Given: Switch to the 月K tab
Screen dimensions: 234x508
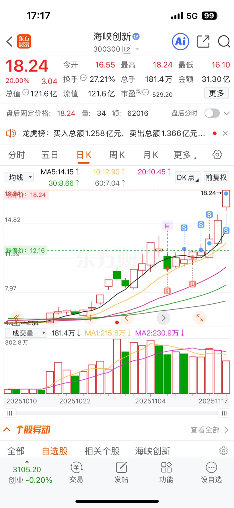Looking at the screenshot, I should 151,155.
